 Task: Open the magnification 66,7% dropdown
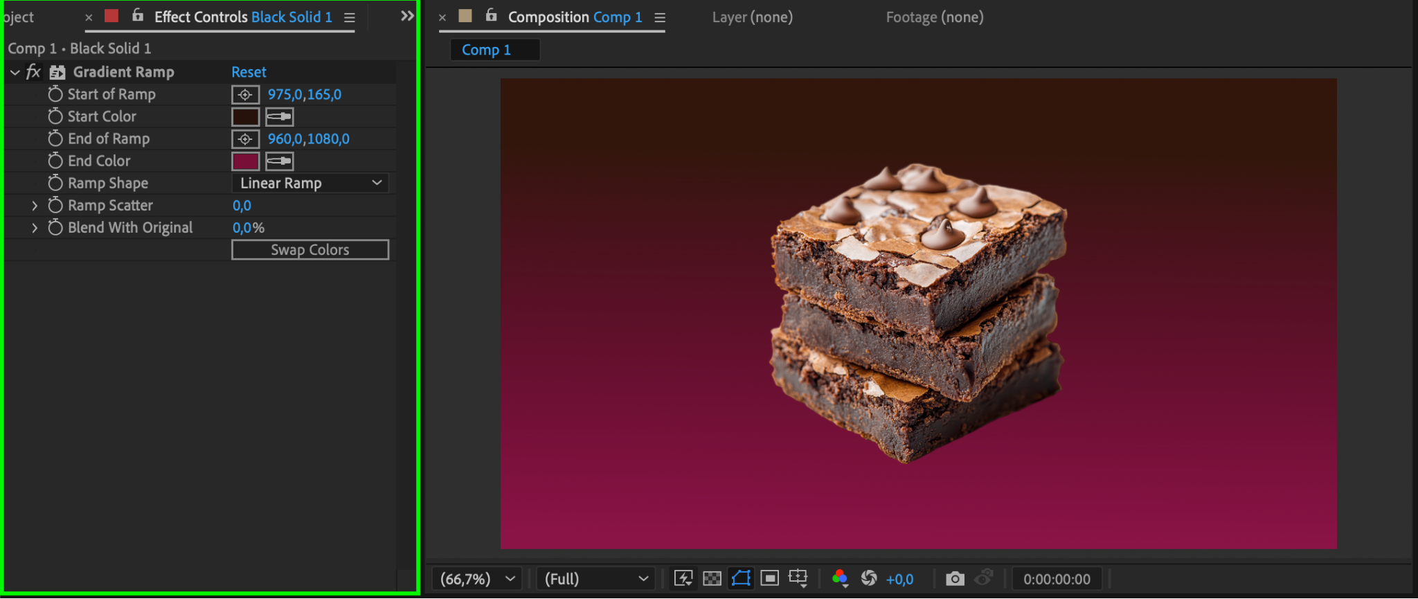478,579
